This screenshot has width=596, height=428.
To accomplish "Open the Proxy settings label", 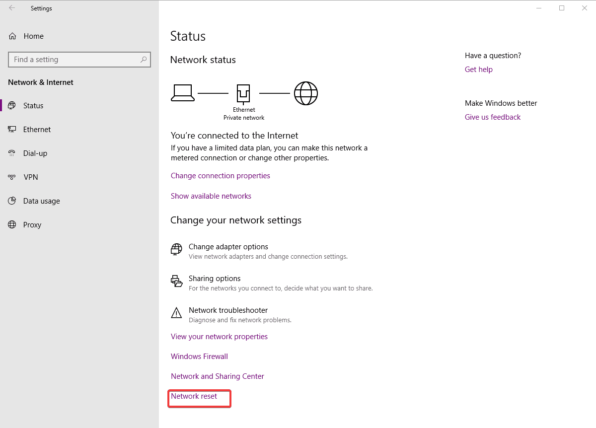I will tap(32, 225).
